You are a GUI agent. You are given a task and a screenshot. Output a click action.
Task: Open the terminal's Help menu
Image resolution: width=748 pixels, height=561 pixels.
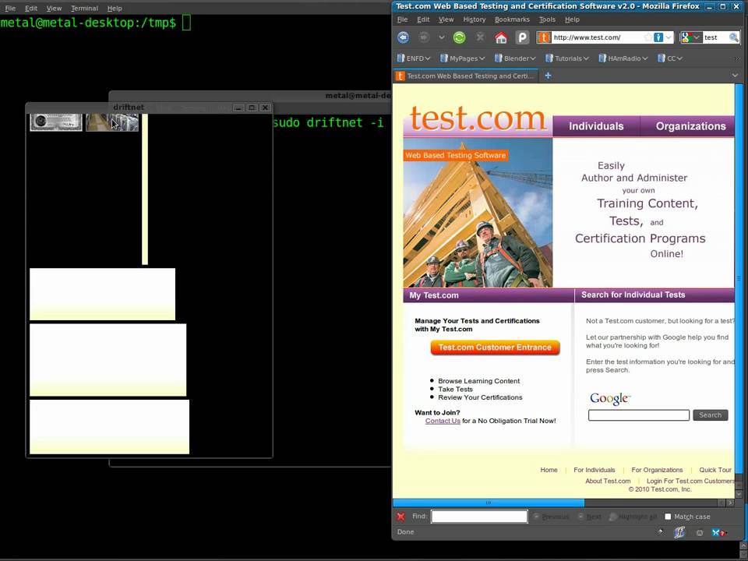115,8
